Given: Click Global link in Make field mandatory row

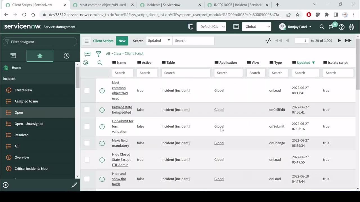Looking at the screenshot, I should click(219, 143).
